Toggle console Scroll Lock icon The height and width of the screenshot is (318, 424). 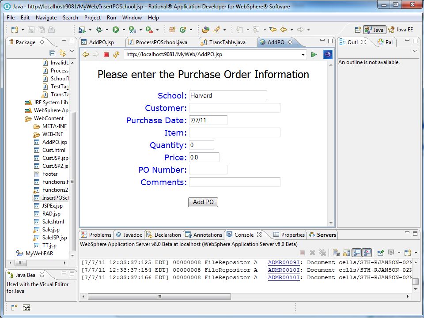coord(346,253)
